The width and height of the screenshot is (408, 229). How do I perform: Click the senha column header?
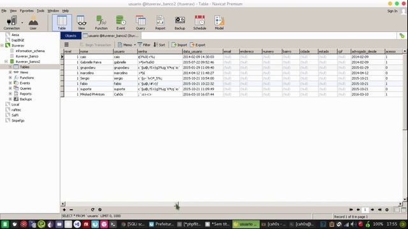click(x=160, y=52)
